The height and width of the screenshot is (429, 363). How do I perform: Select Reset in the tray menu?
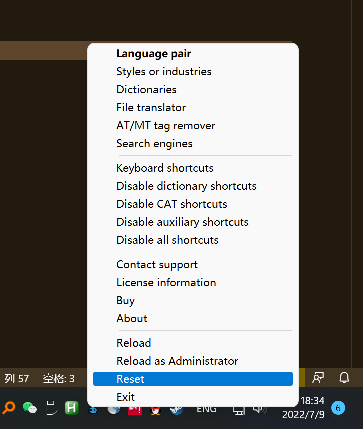131,379
